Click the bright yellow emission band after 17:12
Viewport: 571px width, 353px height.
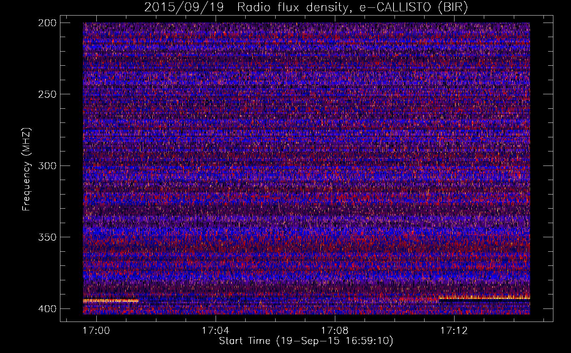[x=484, y=298]
